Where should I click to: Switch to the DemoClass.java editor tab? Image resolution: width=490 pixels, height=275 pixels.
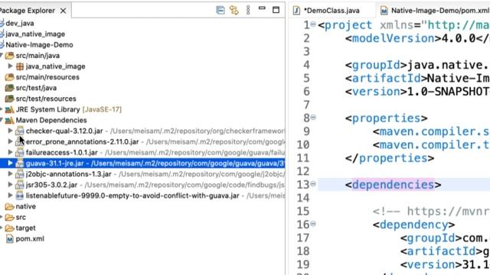(x=332, y=11)
